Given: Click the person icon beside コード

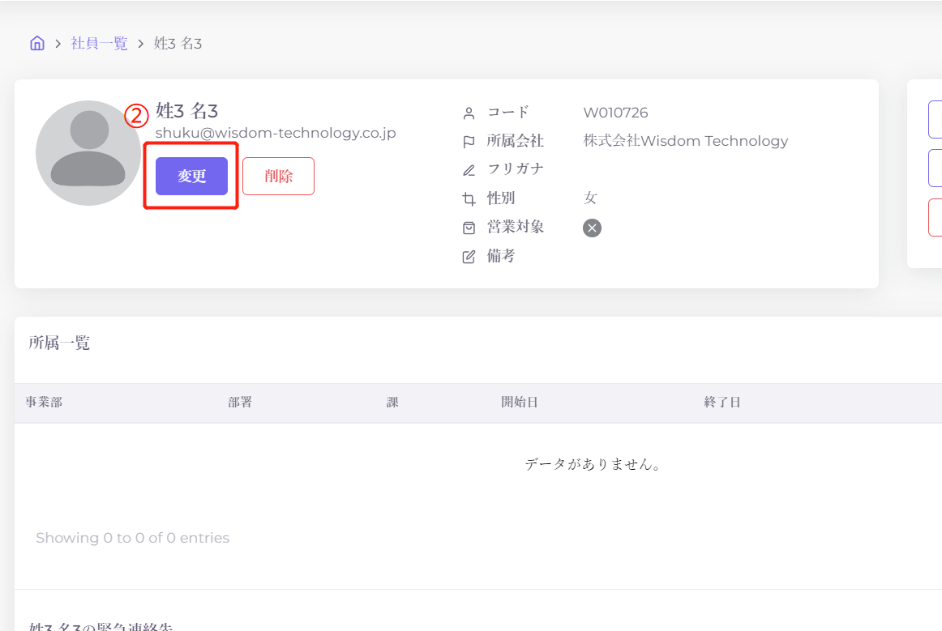Looking at the screenshot, I should point(469,113).
